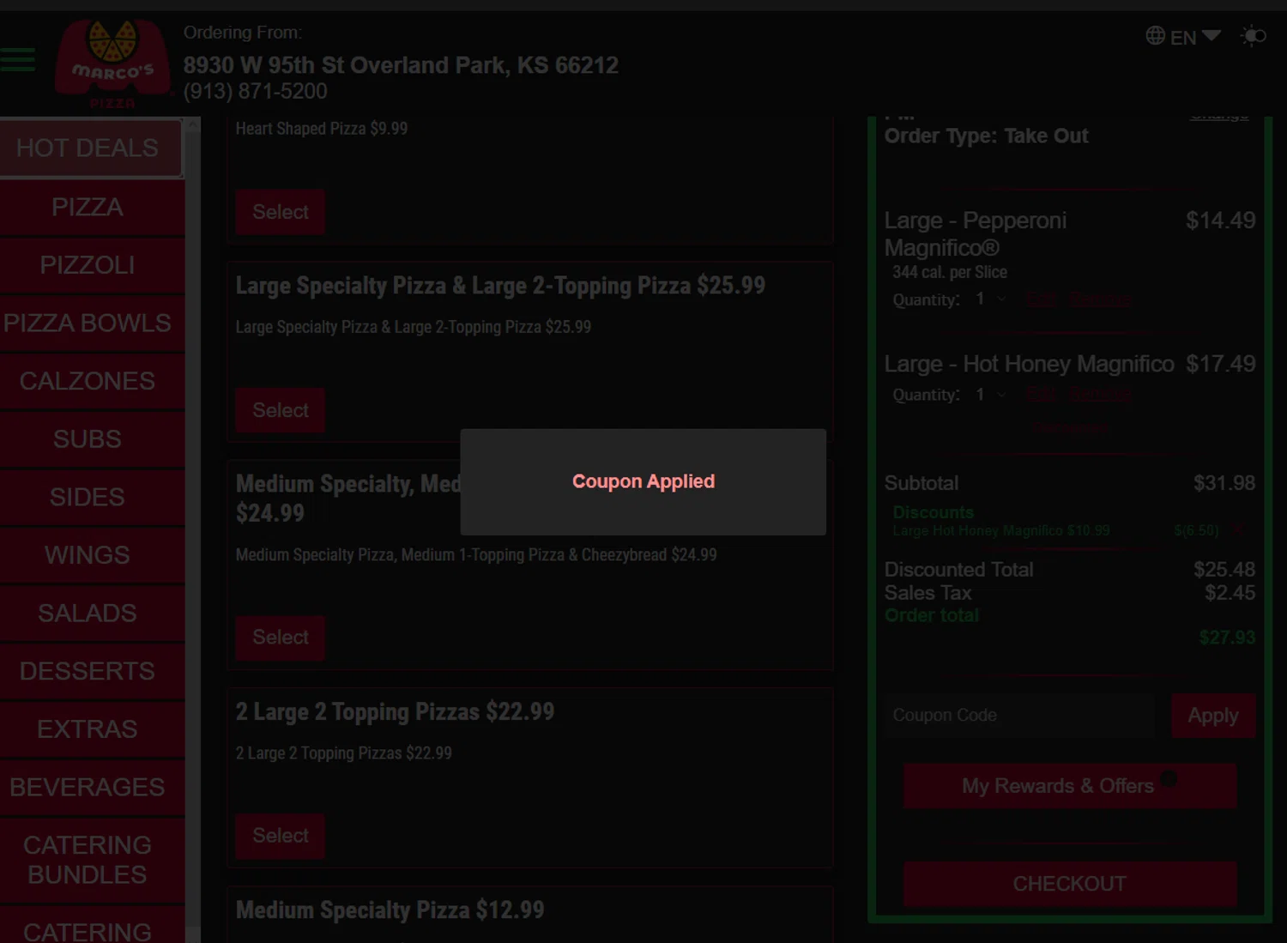
Task: Click store address 8930 W 95th St
Action: coord(401,65)
